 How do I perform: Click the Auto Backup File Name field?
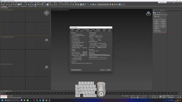coord(84,55)
